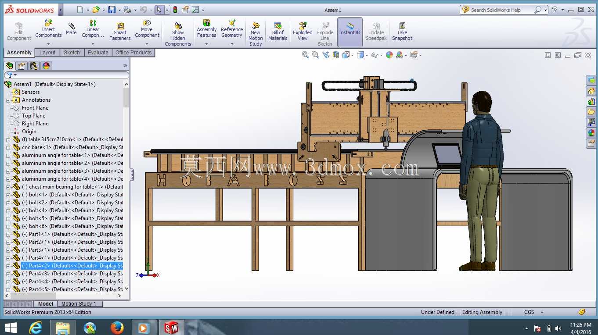This screenshot has width=598, height=335.
Task: Expand the bolt<1> component node
Action: click(x=8, y=195)
